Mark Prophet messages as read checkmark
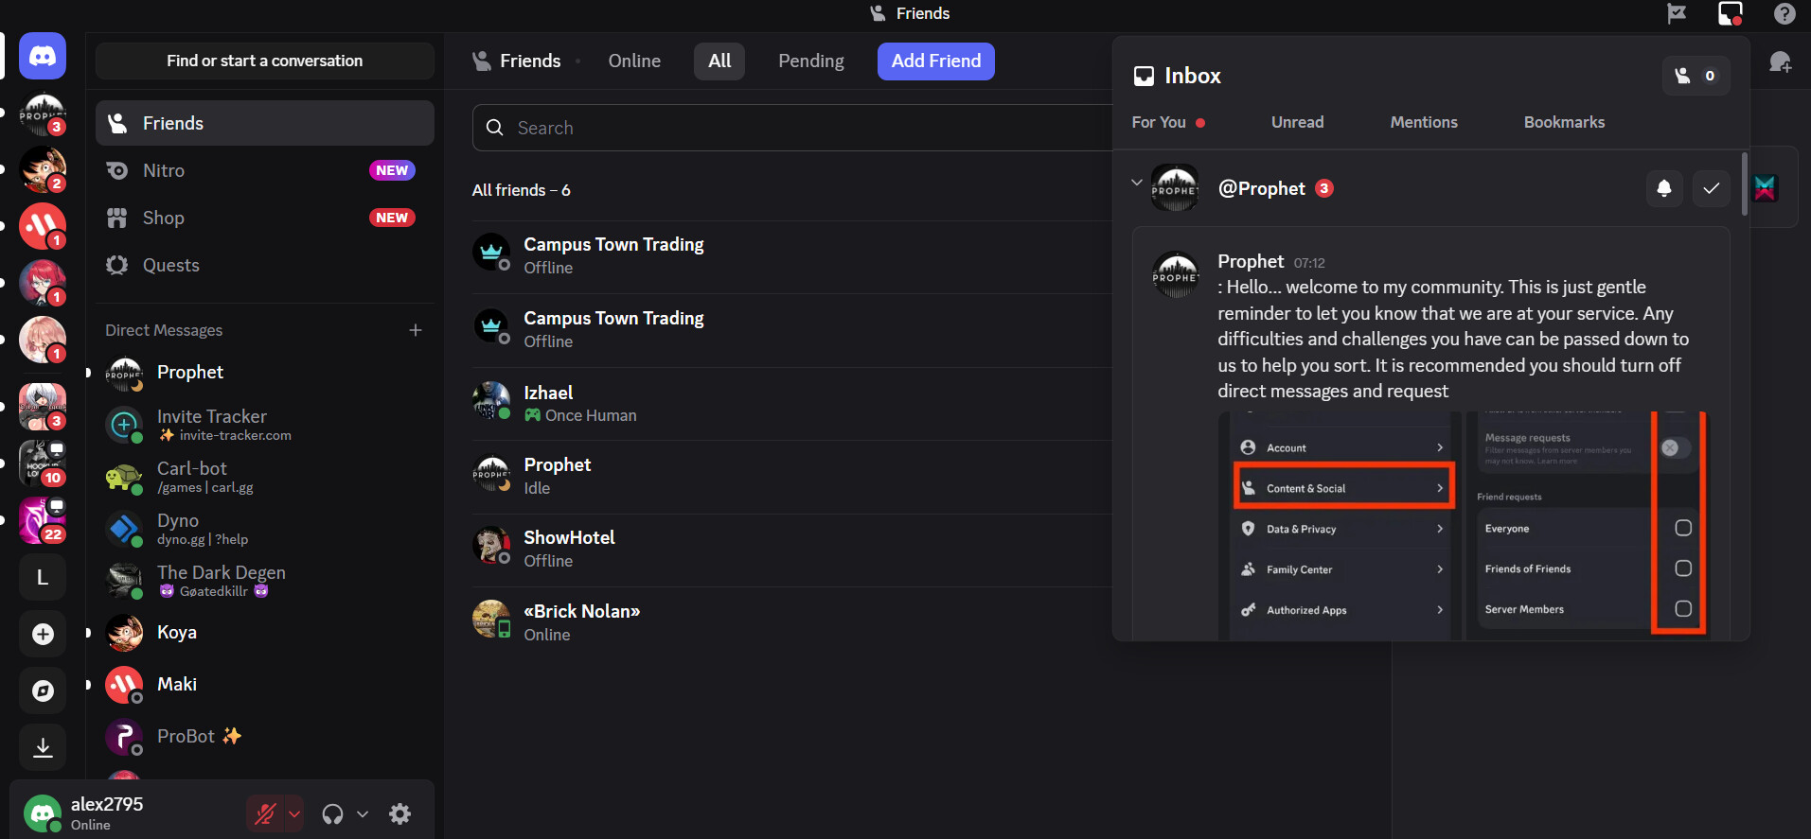The width and height of the screenshot is (1811, 839). [1711, 188]
